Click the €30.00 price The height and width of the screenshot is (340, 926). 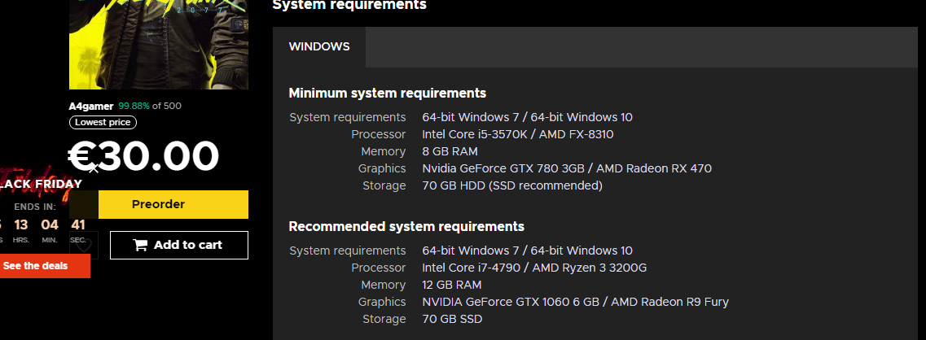(x=144, y=156)
